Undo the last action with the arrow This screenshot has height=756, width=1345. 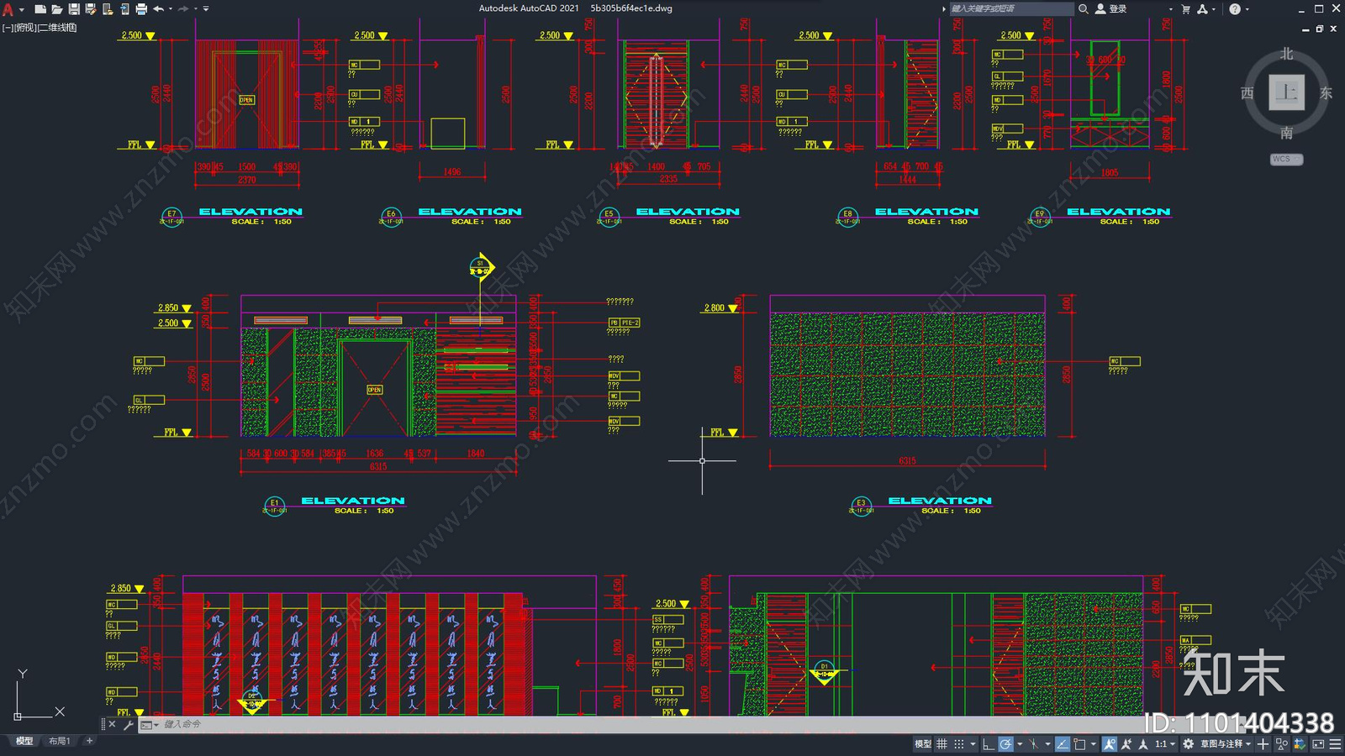158,9
